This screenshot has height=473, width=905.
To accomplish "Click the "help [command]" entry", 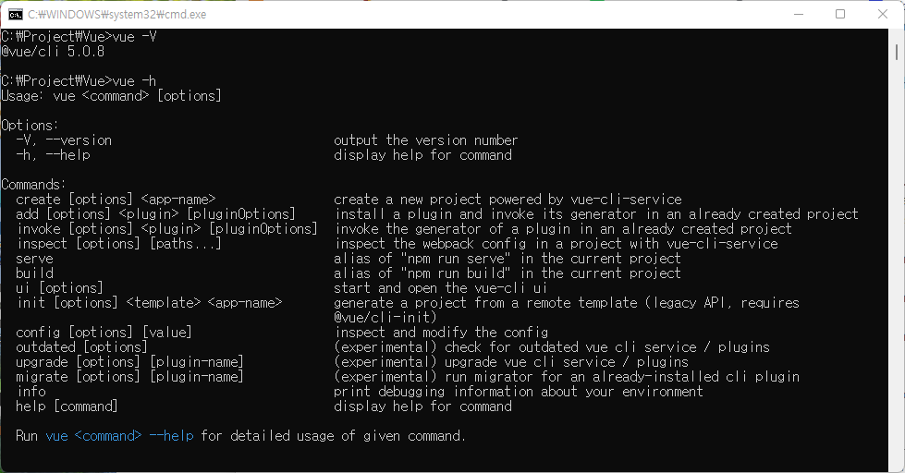I will tap(67, 406).
